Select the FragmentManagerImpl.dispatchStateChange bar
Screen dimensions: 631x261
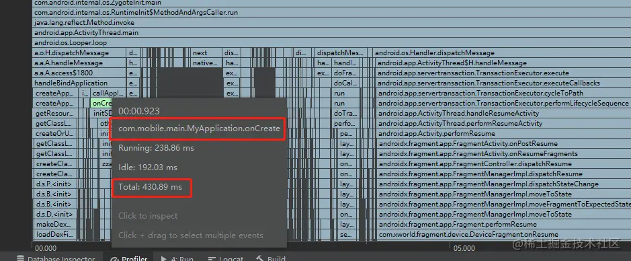(x=504, y=184)
